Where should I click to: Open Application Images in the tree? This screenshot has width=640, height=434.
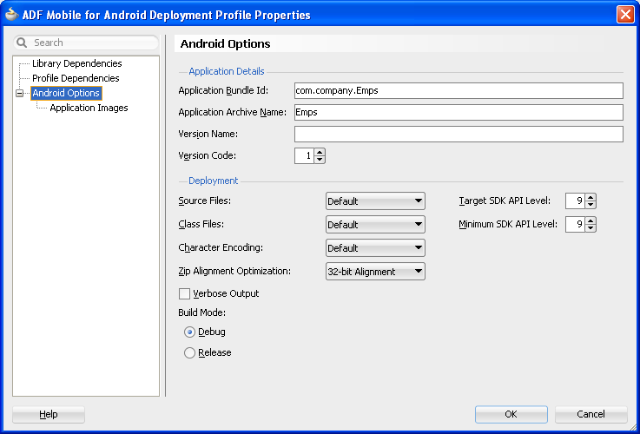(89, 108)
